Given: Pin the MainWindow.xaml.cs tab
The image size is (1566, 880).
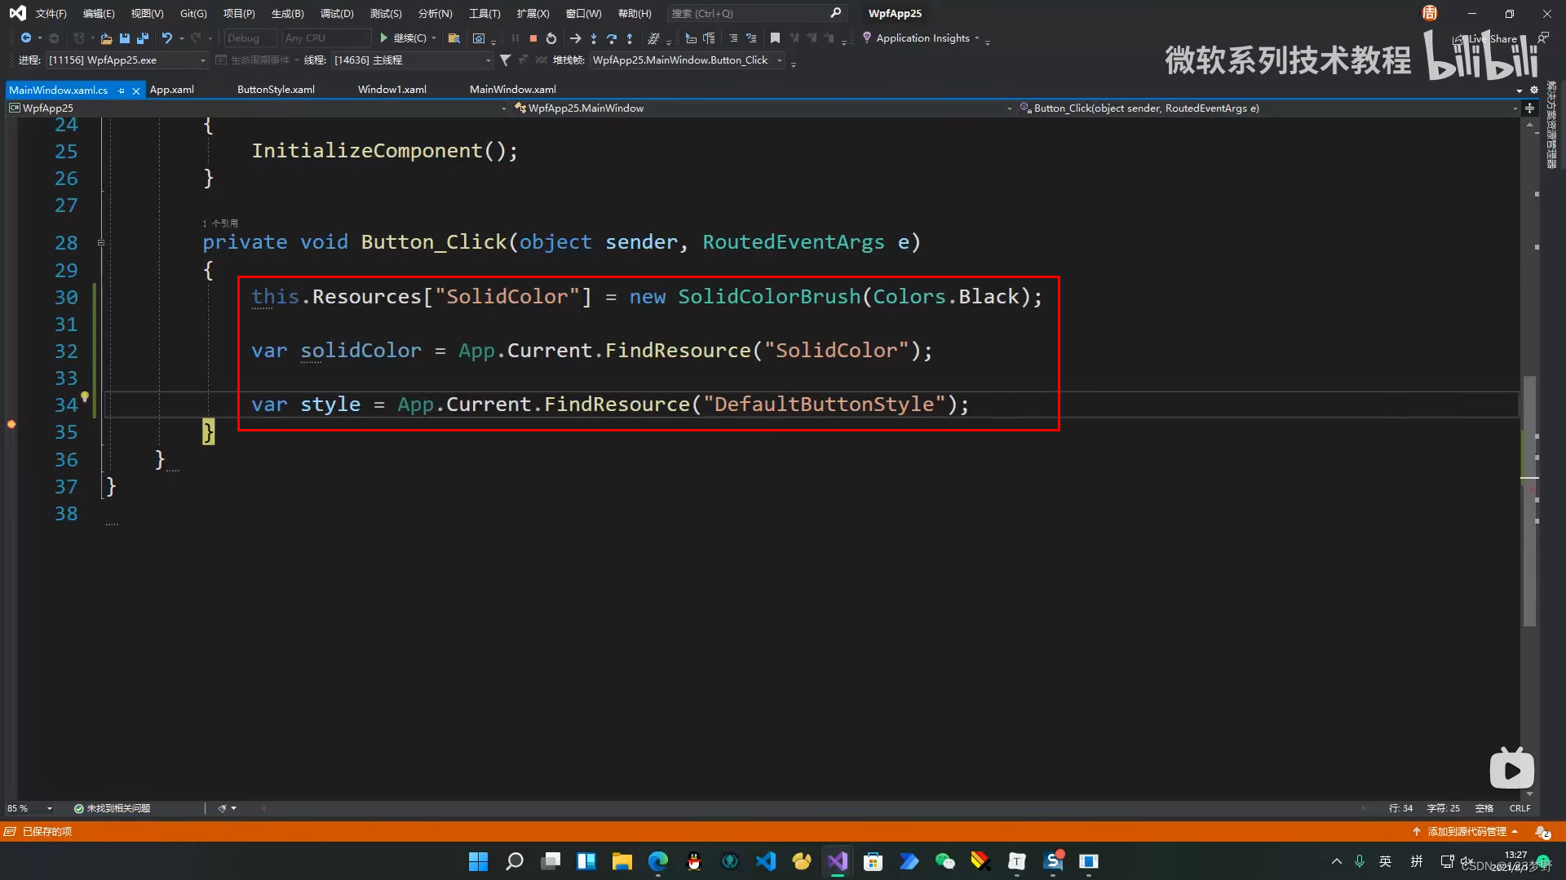Looking at the screenshot, I should coord(122,91).
